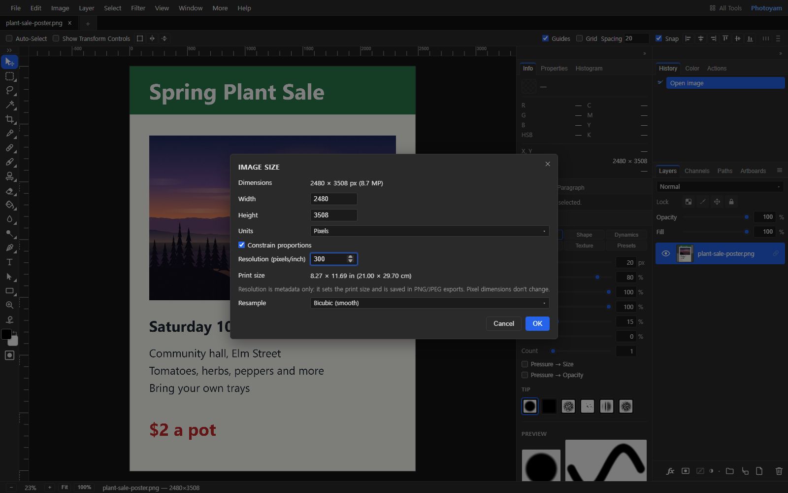Click the Fit zoom button
Viewport: 788px width, 493px height.
pyautogui.click(x=65, y=487)
